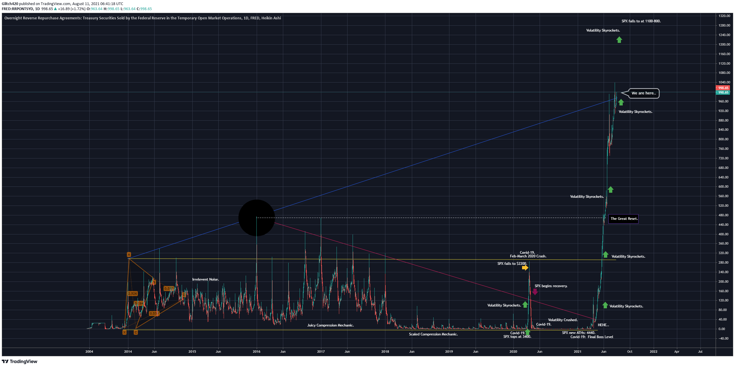Click the 480.00 value on price axis

[723, 215]
